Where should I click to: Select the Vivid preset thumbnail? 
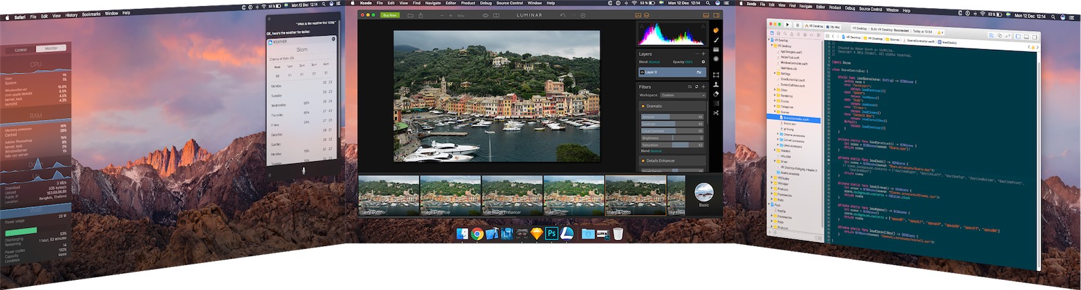click(x=573, y=196)
